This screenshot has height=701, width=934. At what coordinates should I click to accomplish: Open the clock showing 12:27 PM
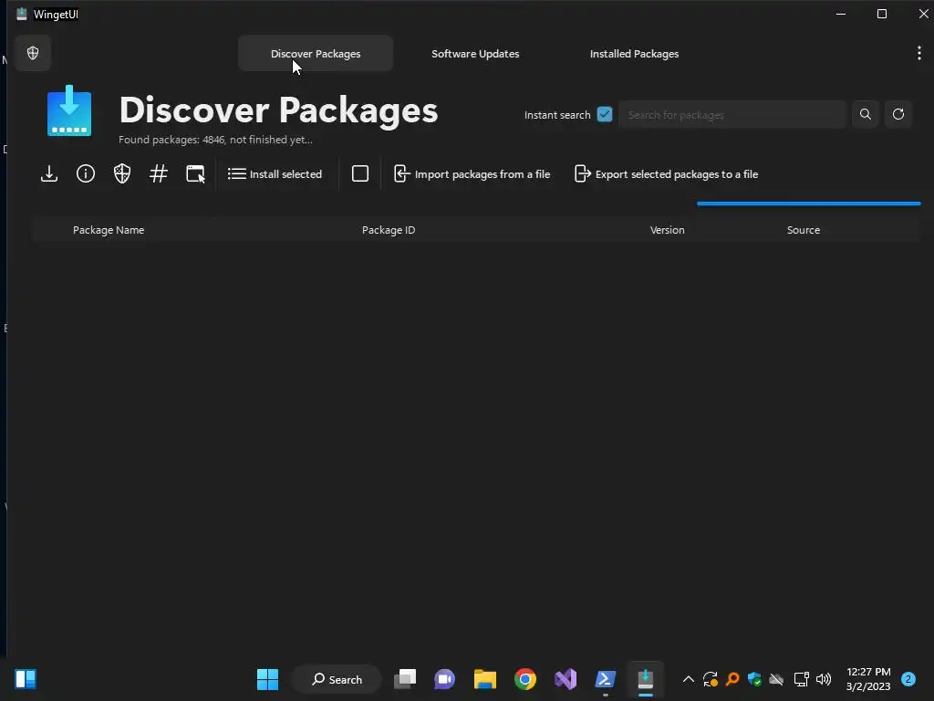tap(868, 679)
